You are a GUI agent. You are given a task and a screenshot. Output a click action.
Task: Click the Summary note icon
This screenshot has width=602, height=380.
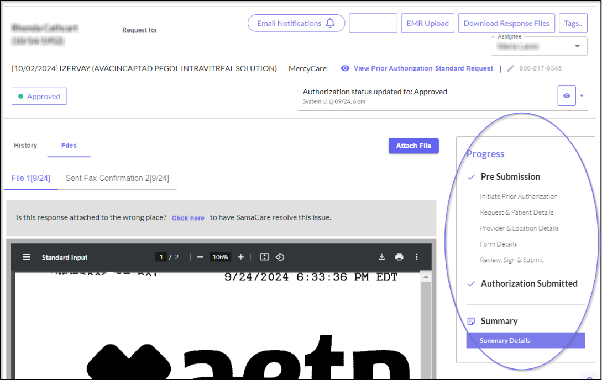pyautogui.click(x=471, y=322)
